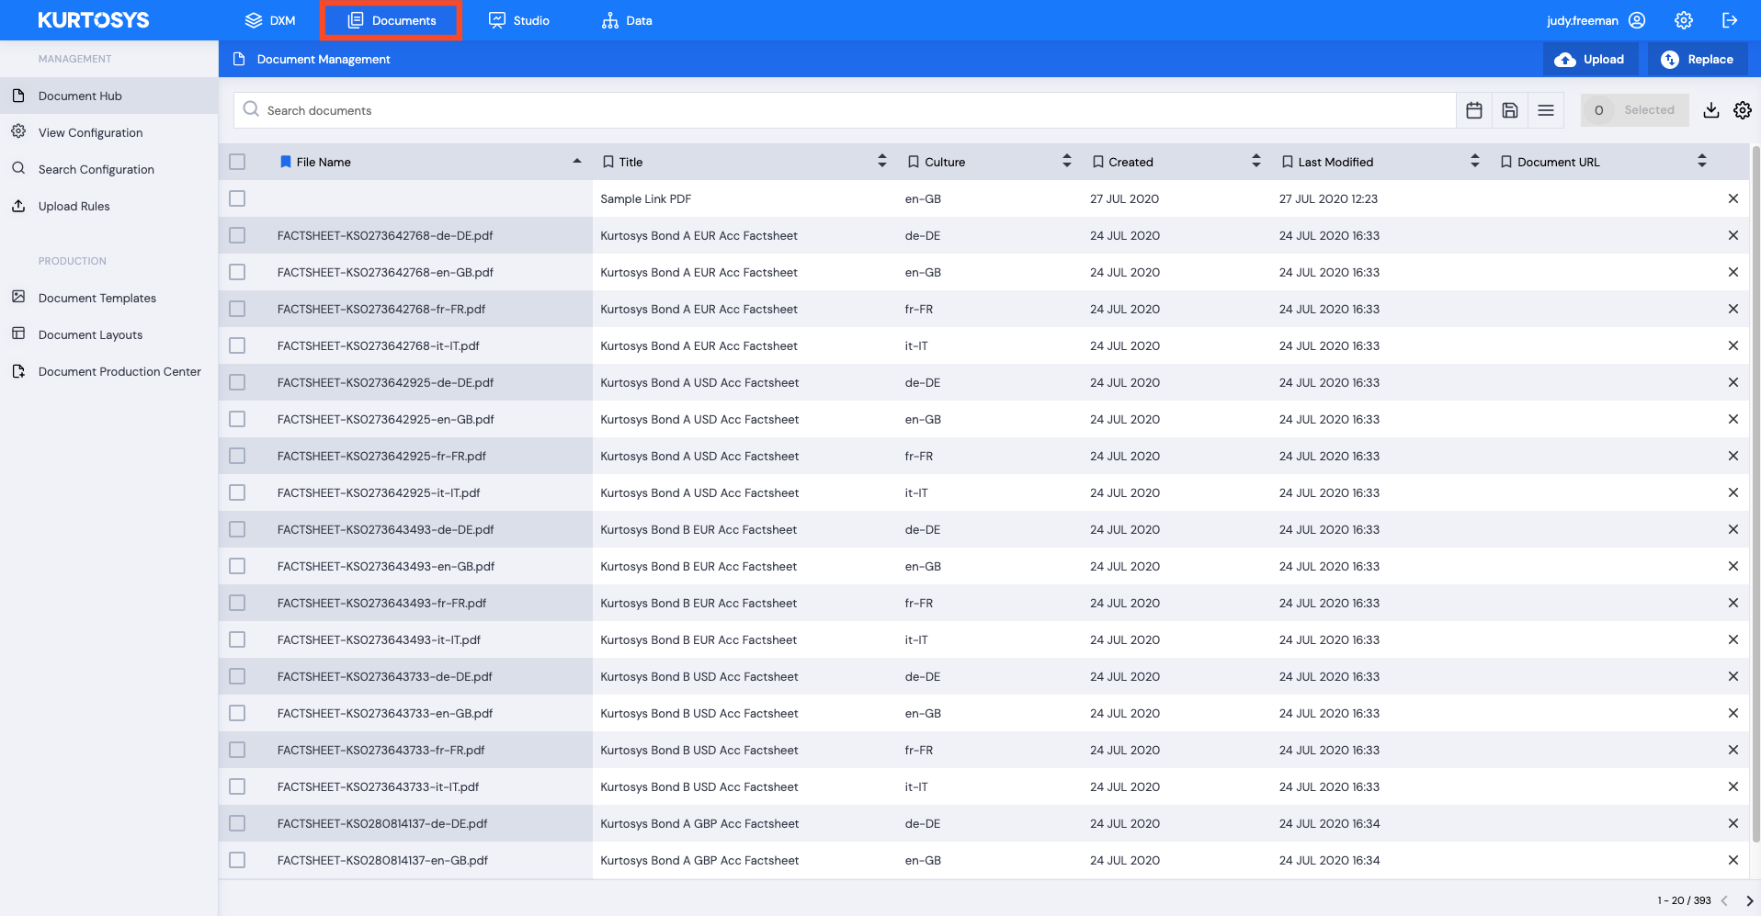Open the grid settings gear icon
This screenshot has width=1761, height=916.
click(x=1743, y=109)
